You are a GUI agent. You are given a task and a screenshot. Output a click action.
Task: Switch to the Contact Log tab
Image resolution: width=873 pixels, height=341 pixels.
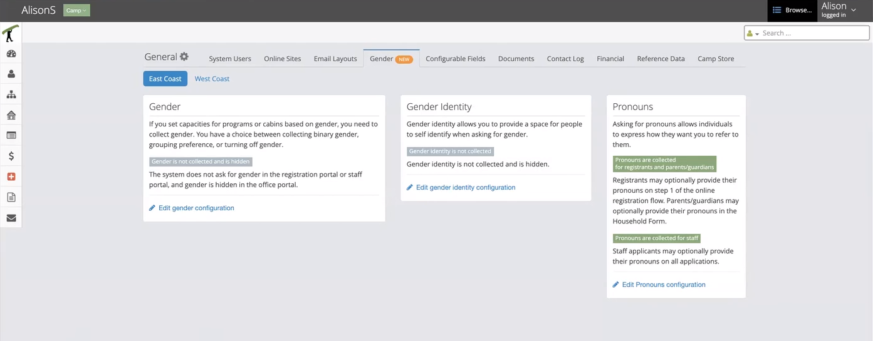point(565,59)
